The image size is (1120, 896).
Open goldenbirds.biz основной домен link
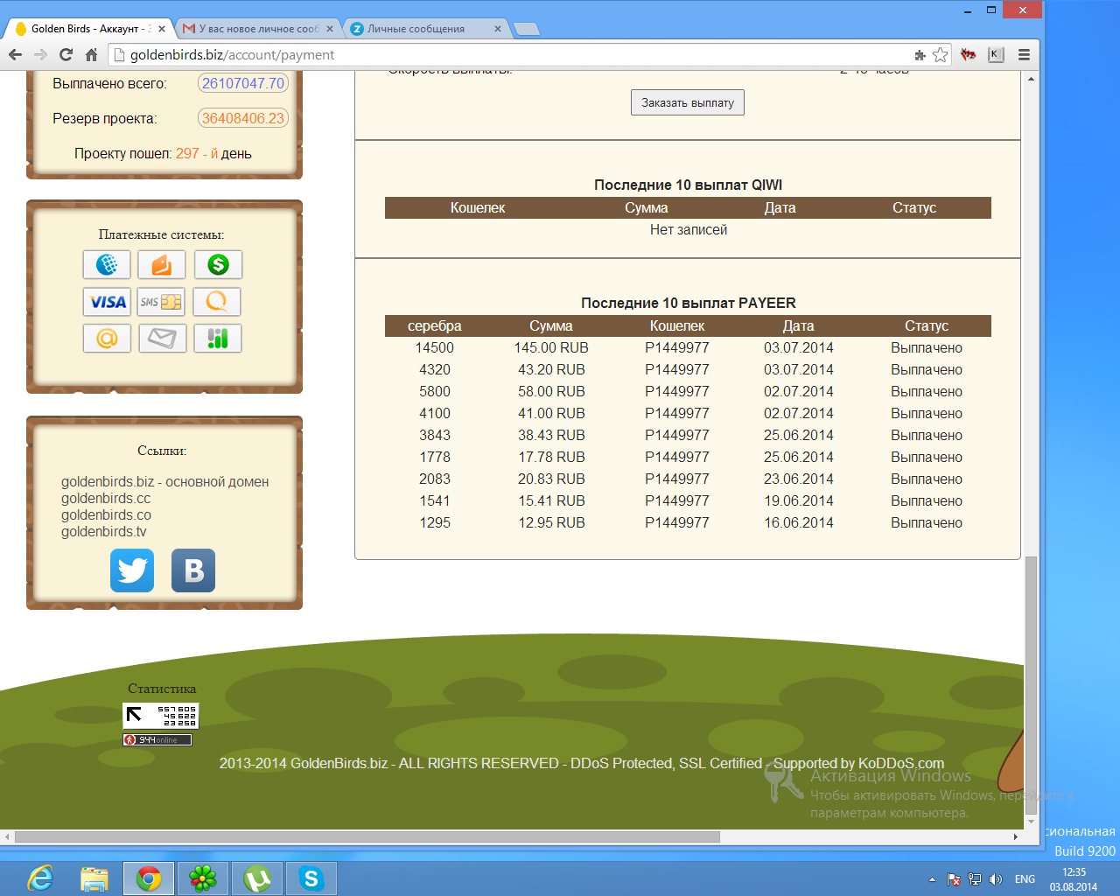tap(164, 482)
